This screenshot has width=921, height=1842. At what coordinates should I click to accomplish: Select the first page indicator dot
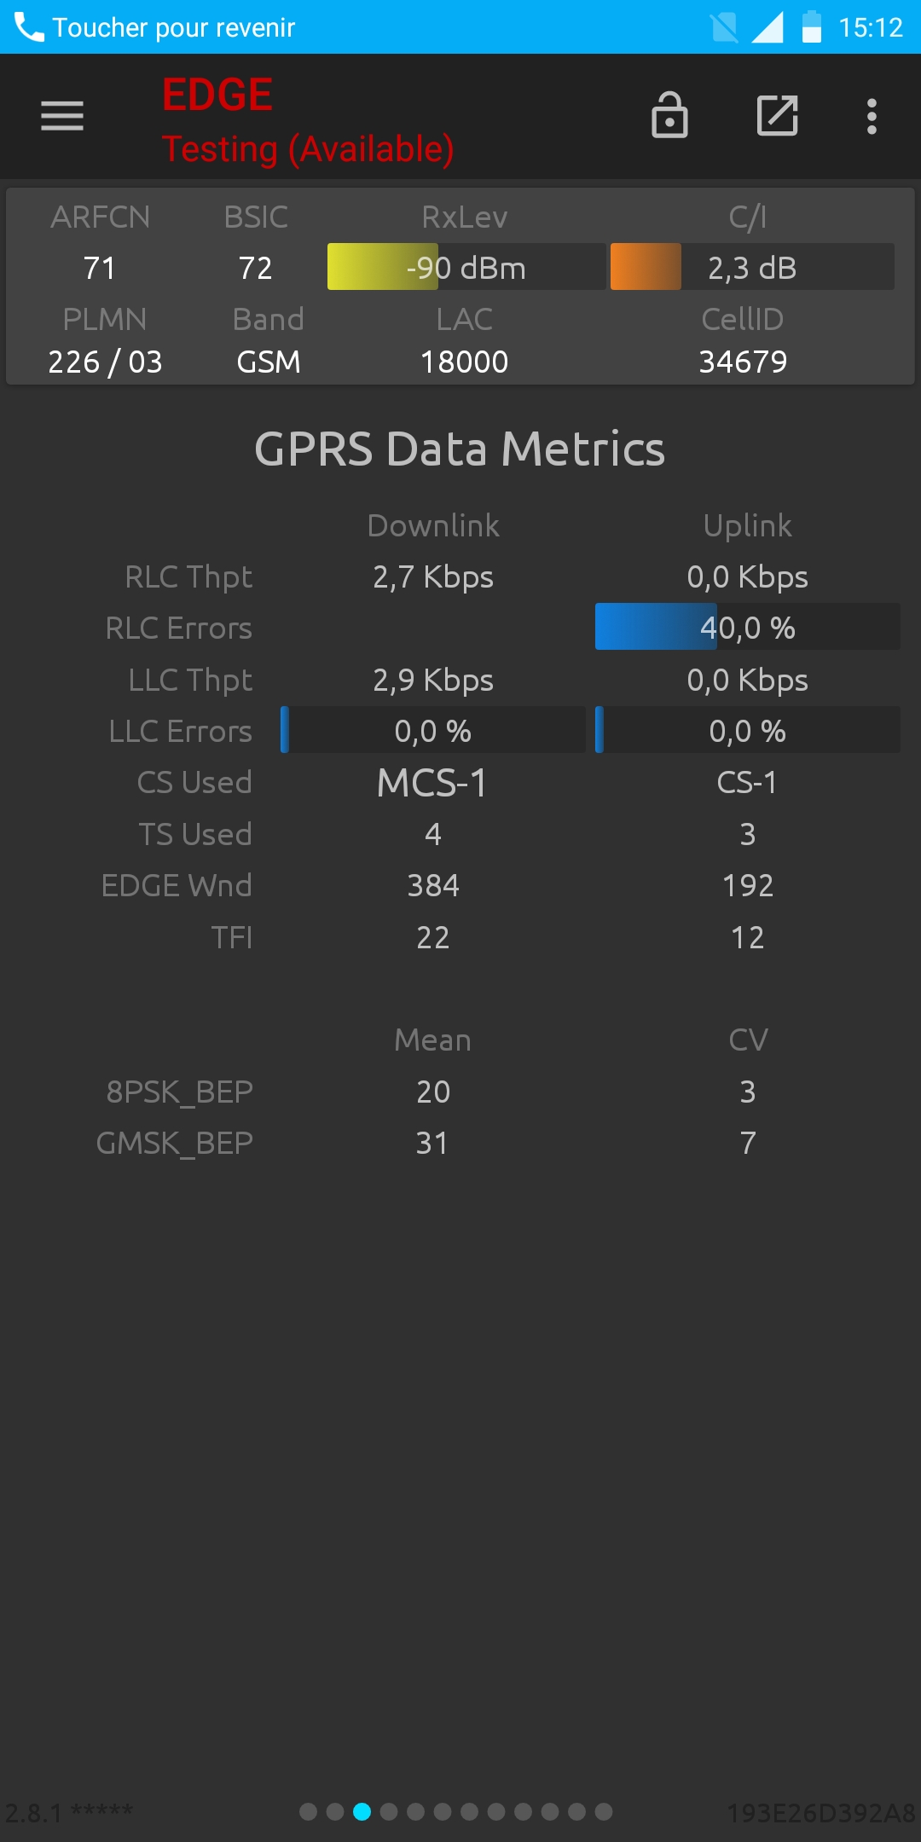[309, 1811]
